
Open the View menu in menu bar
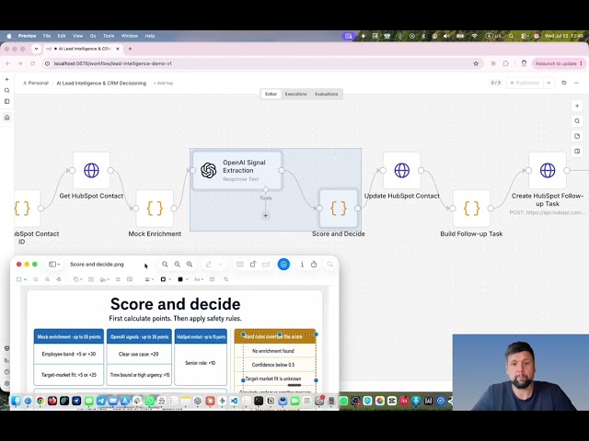pyautogui.click(x=77, y=36)
